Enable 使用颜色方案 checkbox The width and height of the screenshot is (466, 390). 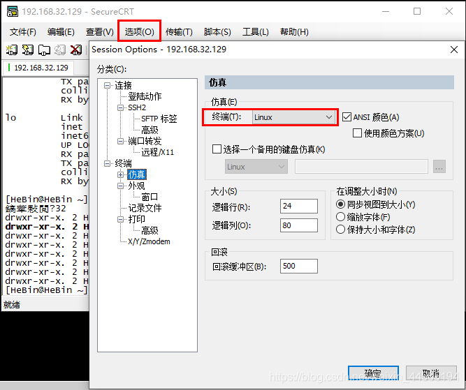pyautogui.click(x=357, y=133)
